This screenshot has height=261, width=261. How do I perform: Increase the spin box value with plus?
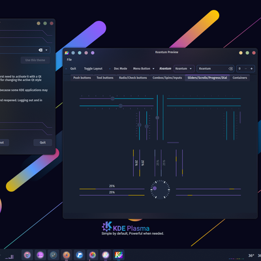(x=251, y=69)
